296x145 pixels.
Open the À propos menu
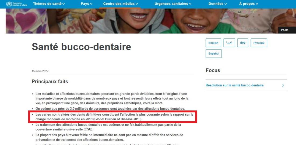click(248, 4)
